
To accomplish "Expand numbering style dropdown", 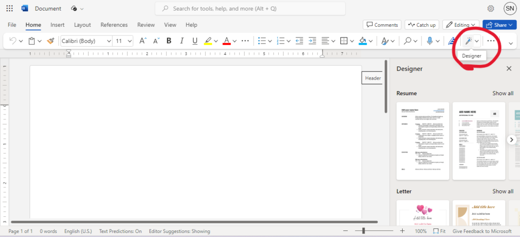I will click(288, 42).
